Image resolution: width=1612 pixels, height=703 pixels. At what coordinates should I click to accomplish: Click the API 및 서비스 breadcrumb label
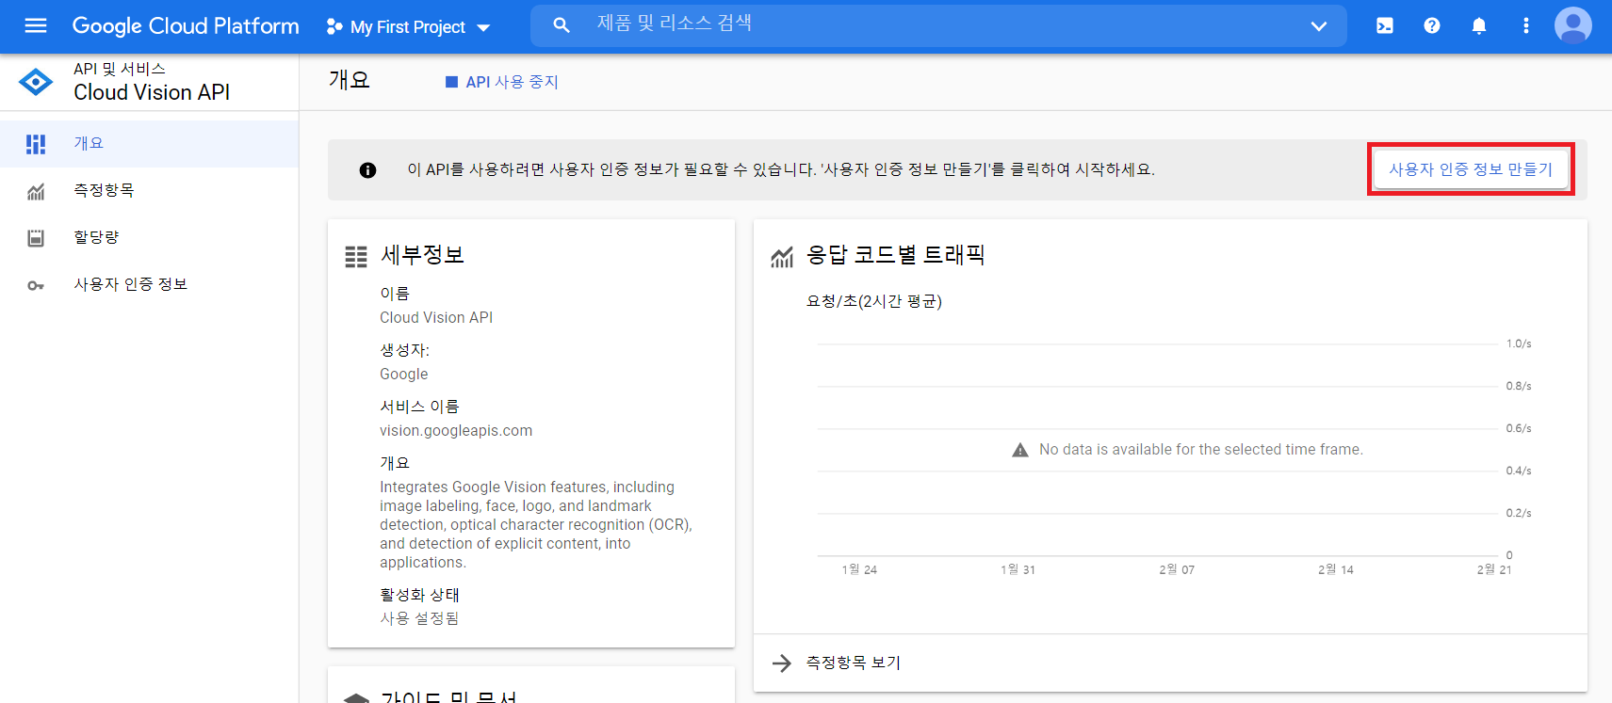coord(120,69)
